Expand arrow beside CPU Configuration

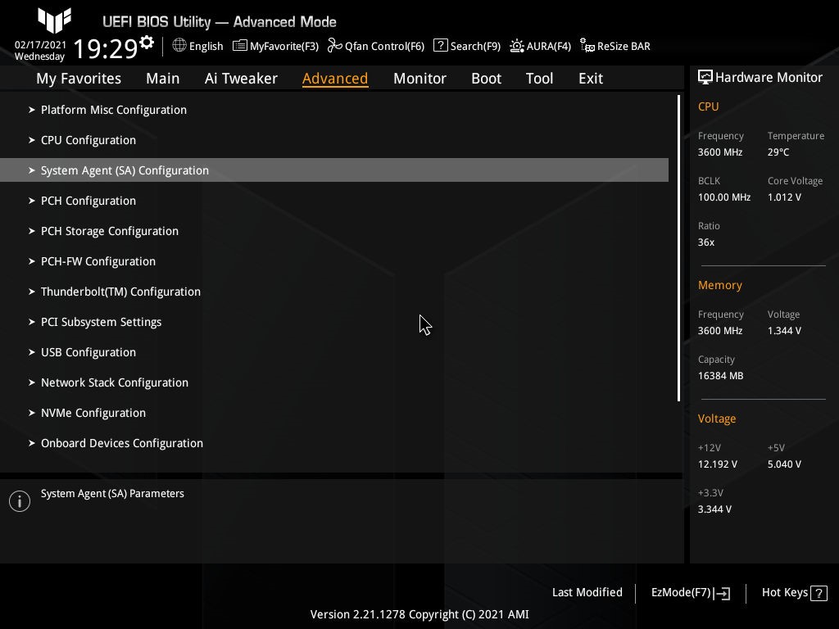pos(32,140)
